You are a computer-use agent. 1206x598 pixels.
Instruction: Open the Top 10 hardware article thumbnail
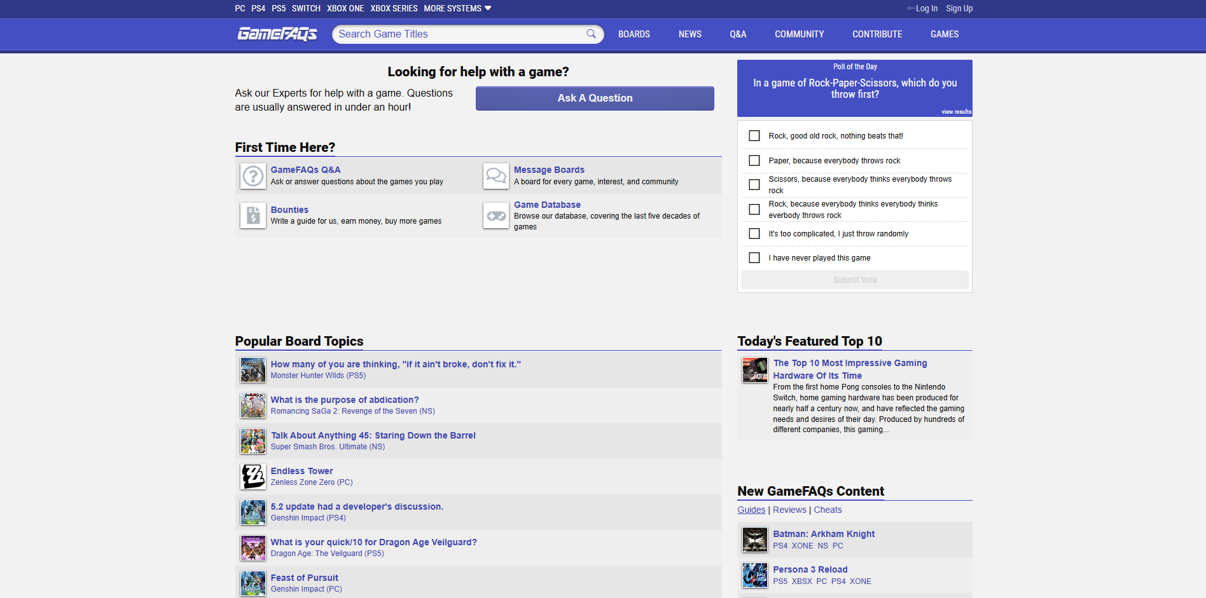755,370
